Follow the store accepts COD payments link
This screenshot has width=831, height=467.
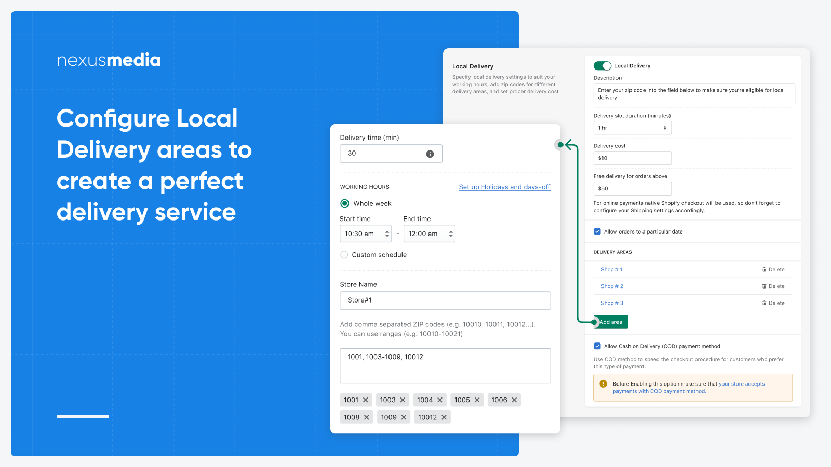(x=689, y=388)
